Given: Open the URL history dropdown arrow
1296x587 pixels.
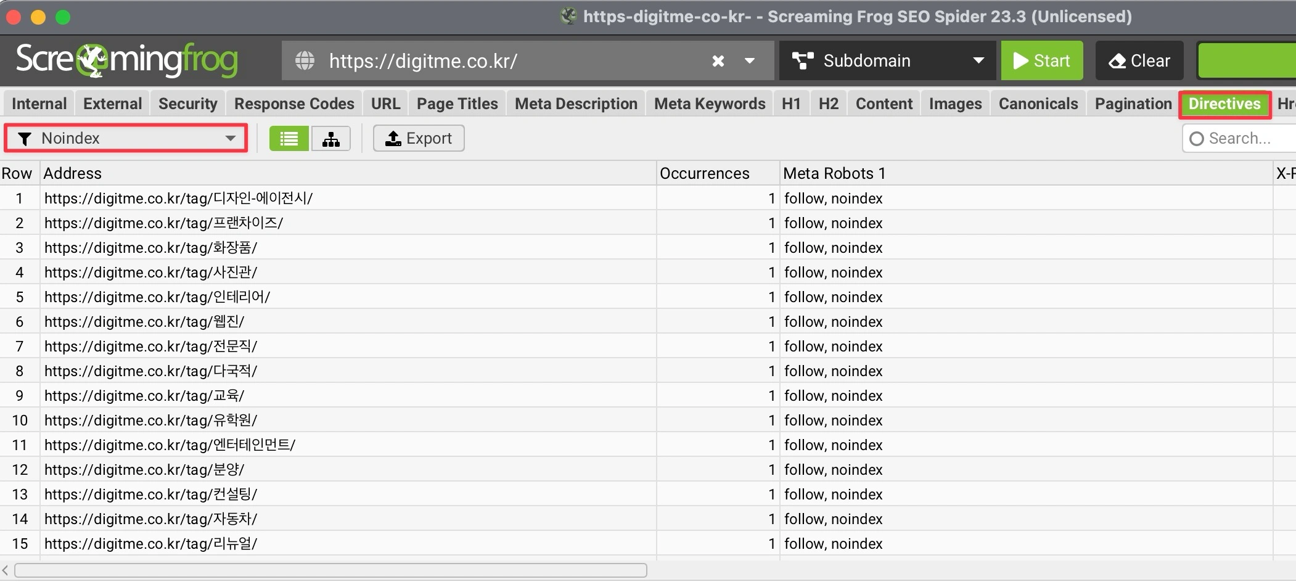Looking at the screenshot, I should (750, 60).
